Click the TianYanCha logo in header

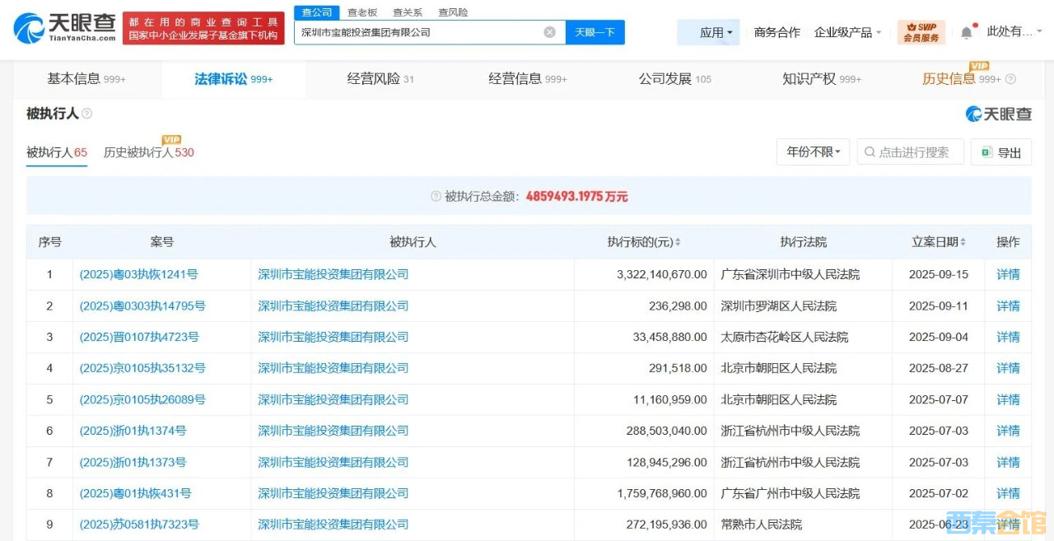(x=64, y=29)
